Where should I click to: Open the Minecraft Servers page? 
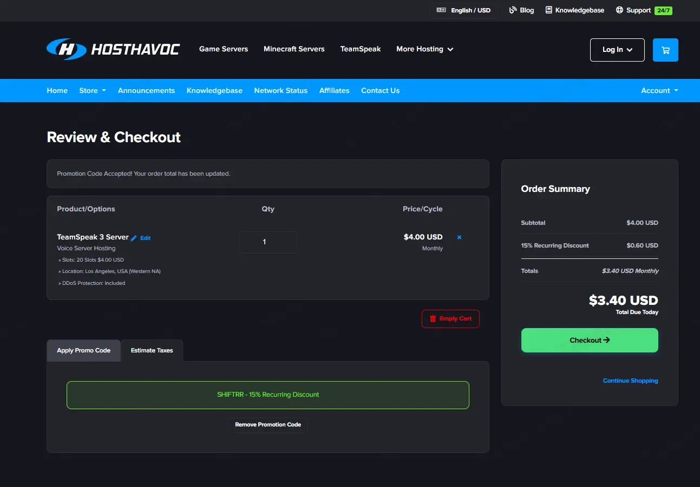(x=294, y=49)
